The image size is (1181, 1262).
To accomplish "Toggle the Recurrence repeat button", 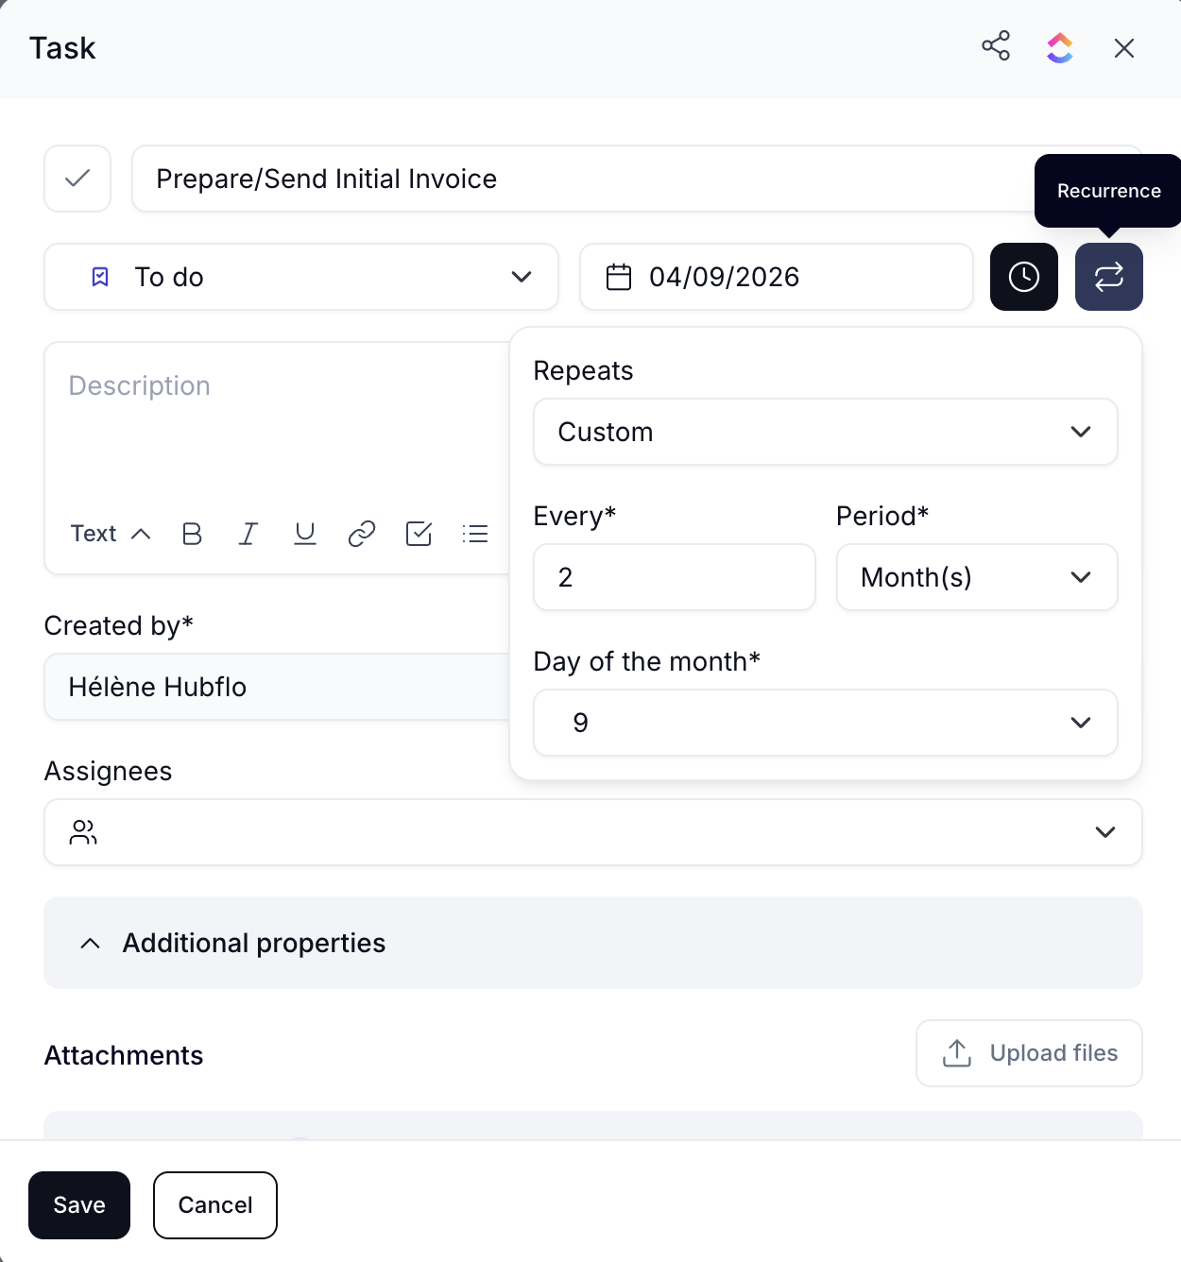I will pyautogui.click(x=1108, y=277).
